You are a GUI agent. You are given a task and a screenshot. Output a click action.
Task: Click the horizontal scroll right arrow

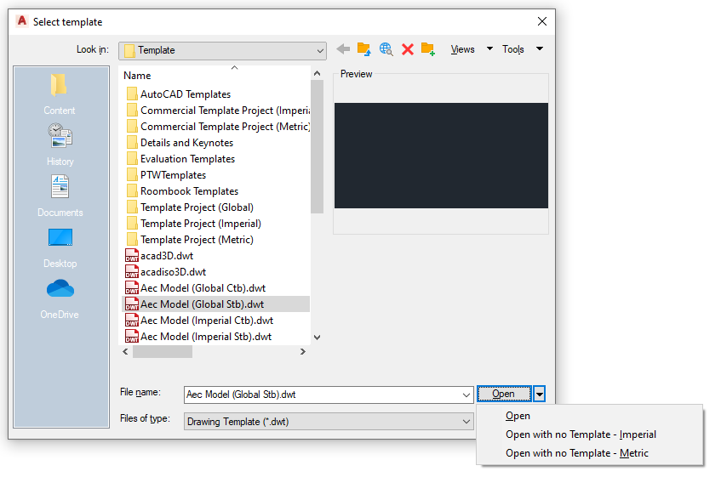[x=302, y=352]
